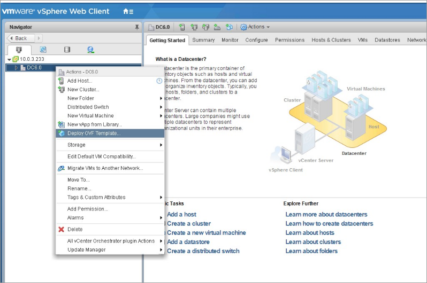Click New Cluster toolbar icon

pyautogui.click(x=194, y=27)
